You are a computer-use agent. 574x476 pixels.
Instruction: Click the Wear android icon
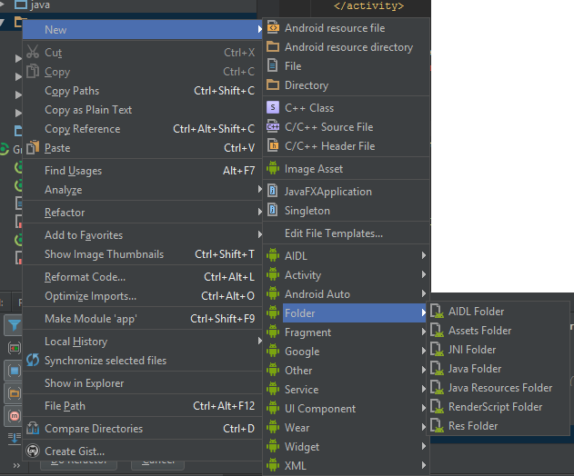[x=273, y=427]
